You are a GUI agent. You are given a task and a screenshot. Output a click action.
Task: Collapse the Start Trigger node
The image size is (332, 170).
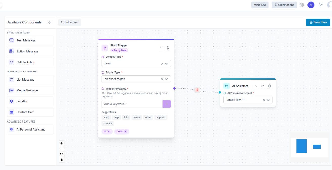pos(161,48)
